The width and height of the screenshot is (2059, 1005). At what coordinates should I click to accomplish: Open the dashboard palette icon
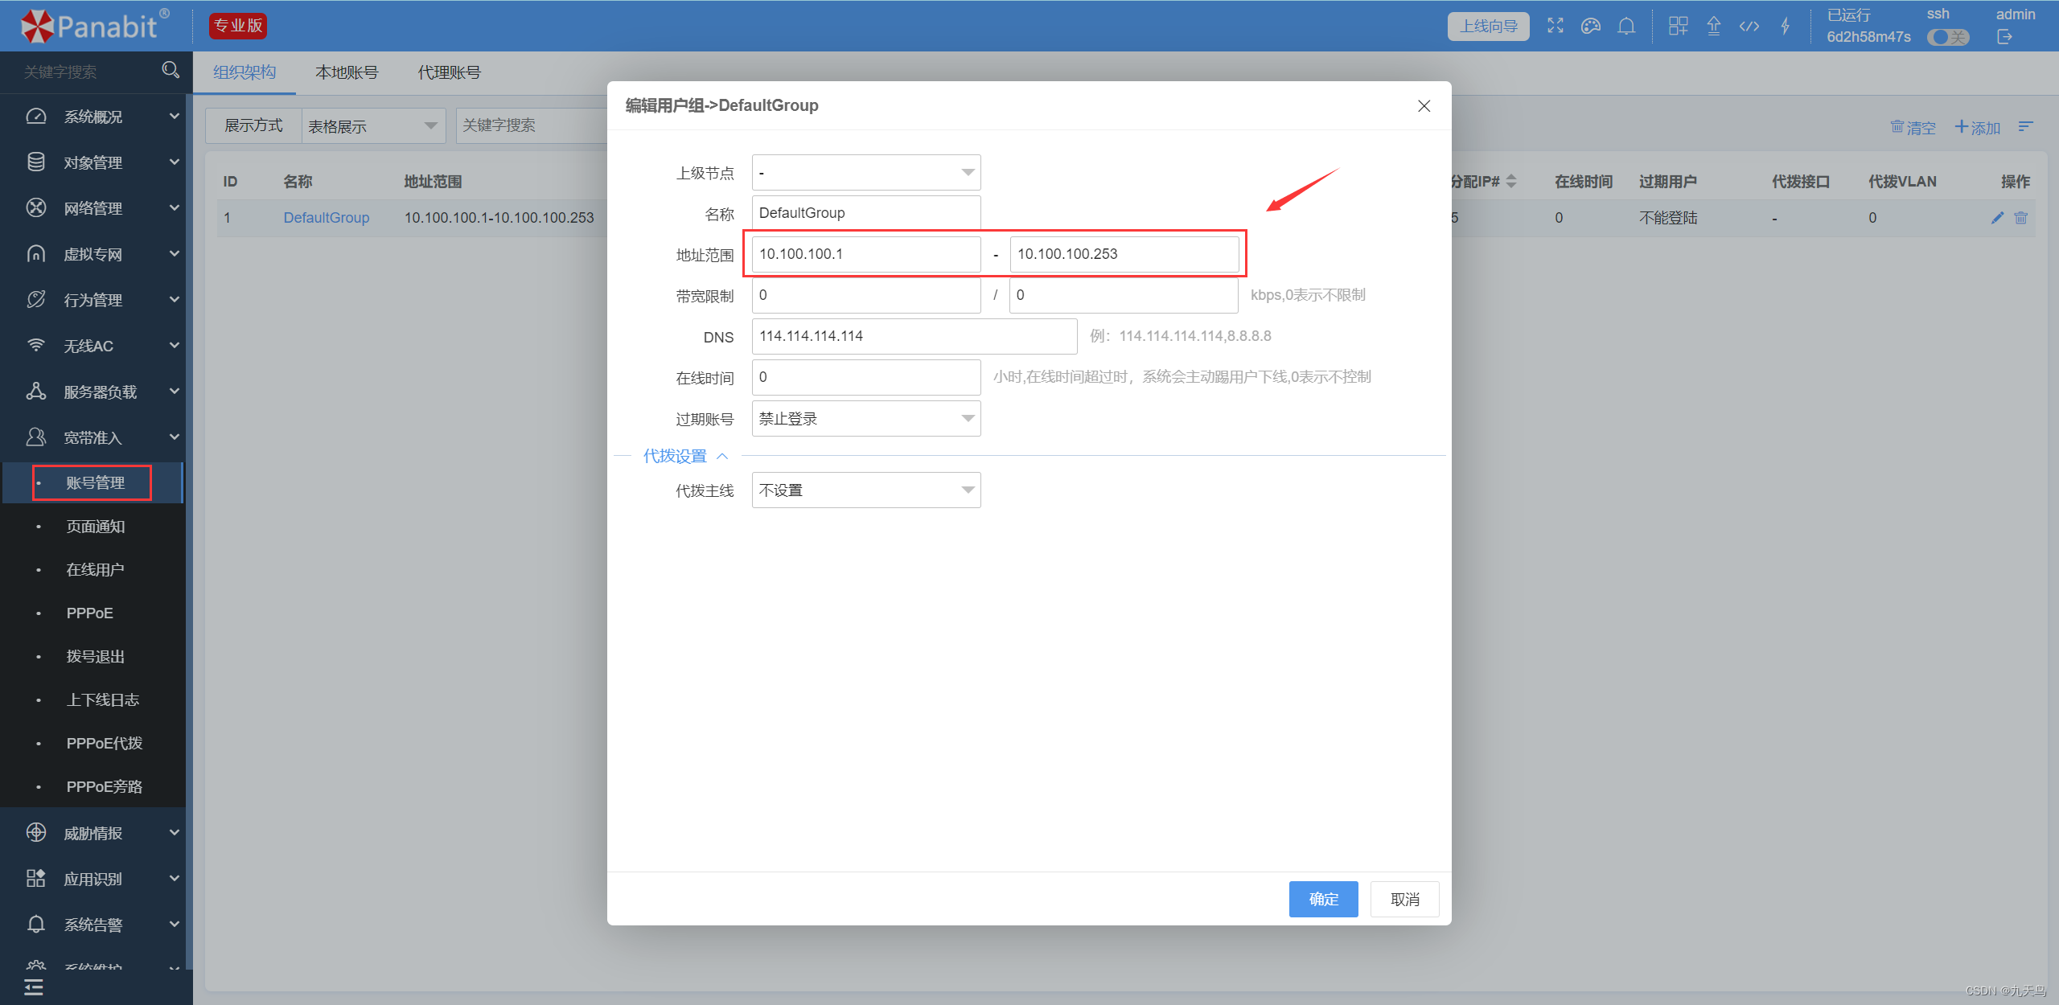pos(1590,26)
